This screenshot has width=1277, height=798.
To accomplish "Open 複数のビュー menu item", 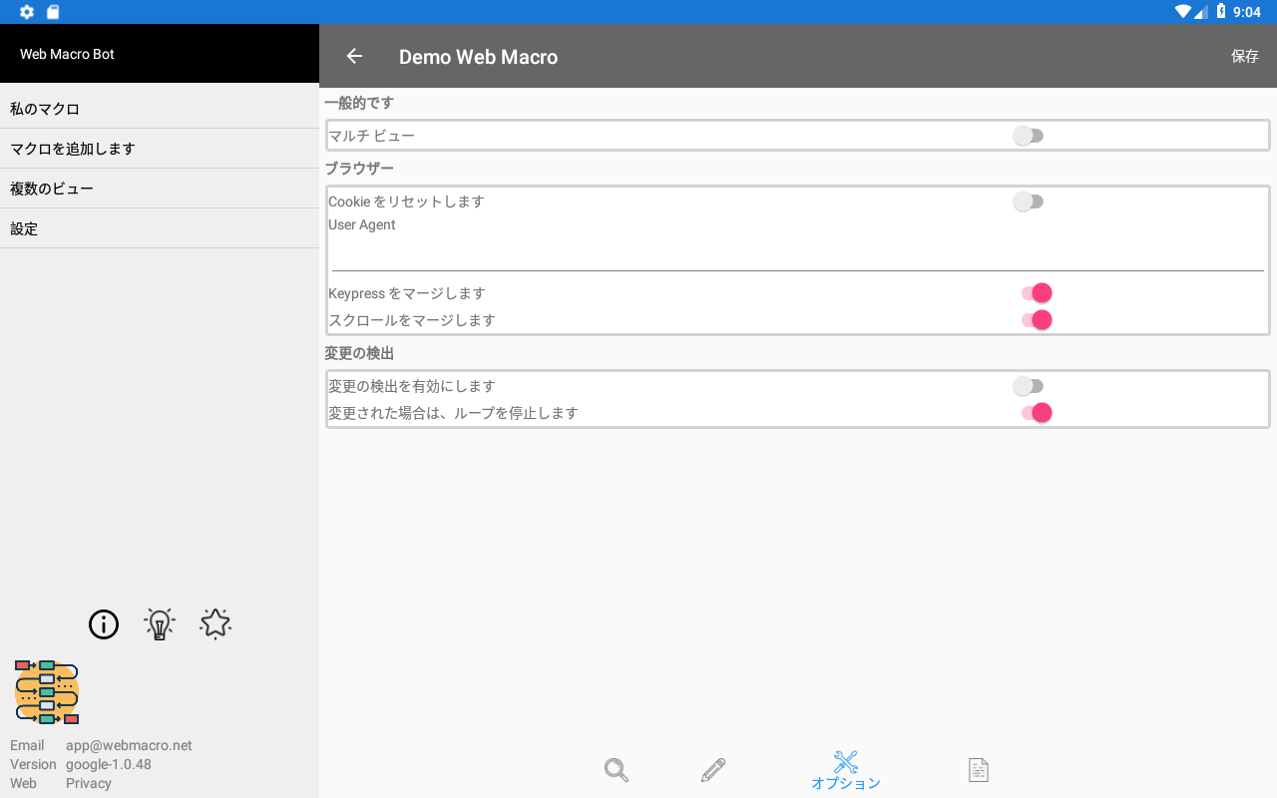I will [x=160, y=189].
